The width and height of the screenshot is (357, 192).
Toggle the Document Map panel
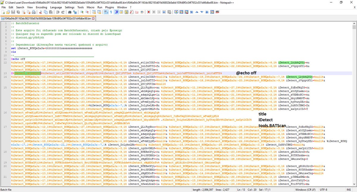[x=126, y=12]
